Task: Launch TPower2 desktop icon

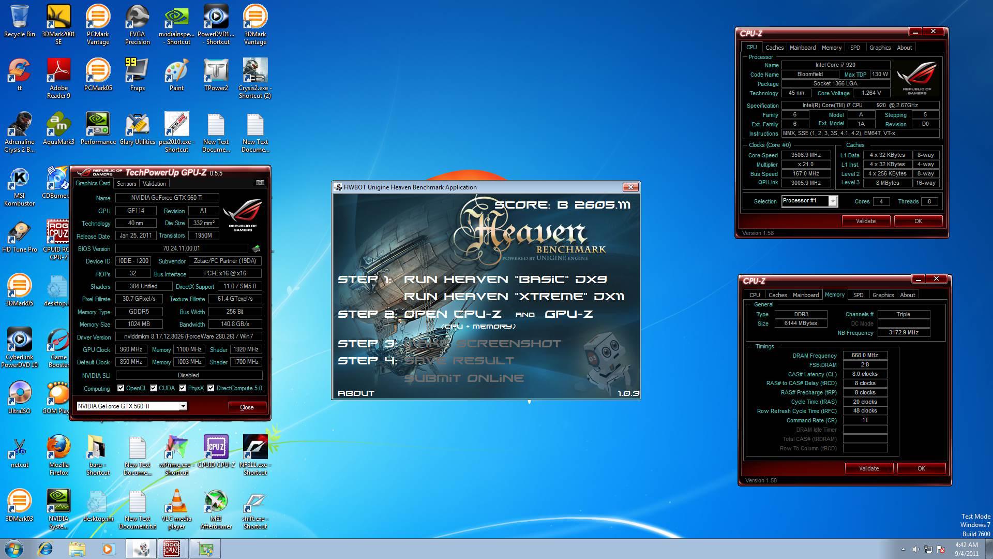Action: pos(216,75)
